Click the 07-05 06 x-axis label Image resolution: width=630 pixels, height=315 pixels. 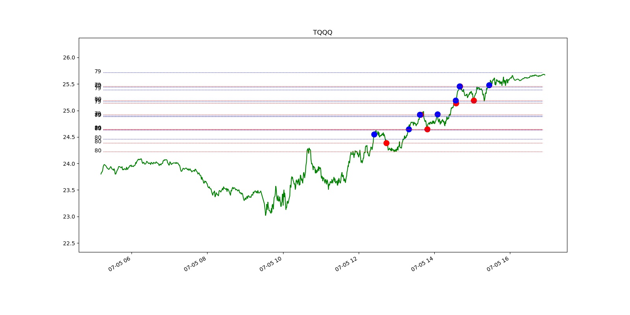(119, 264)
